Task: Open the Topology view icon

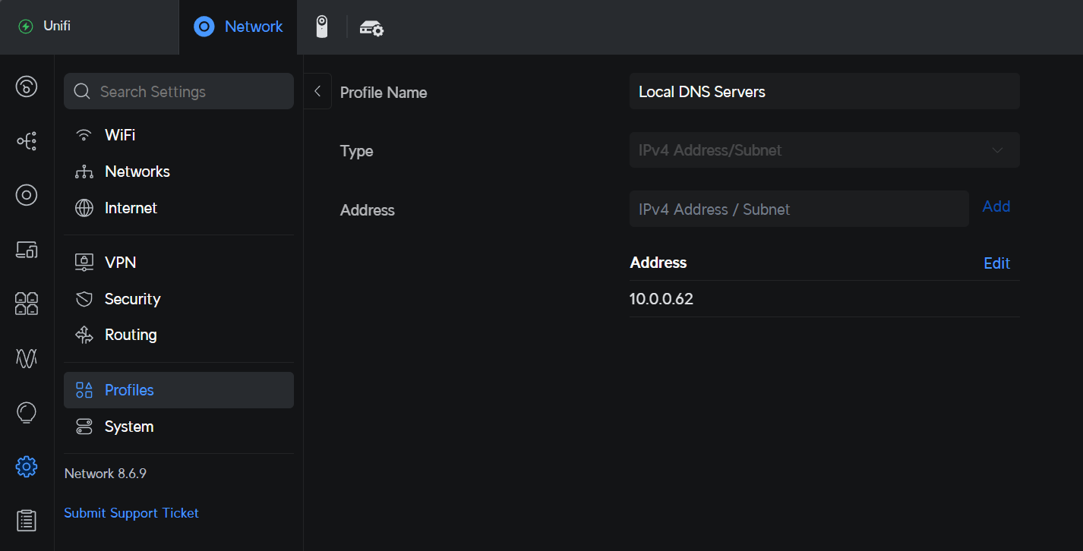Action: coord(27,141)
